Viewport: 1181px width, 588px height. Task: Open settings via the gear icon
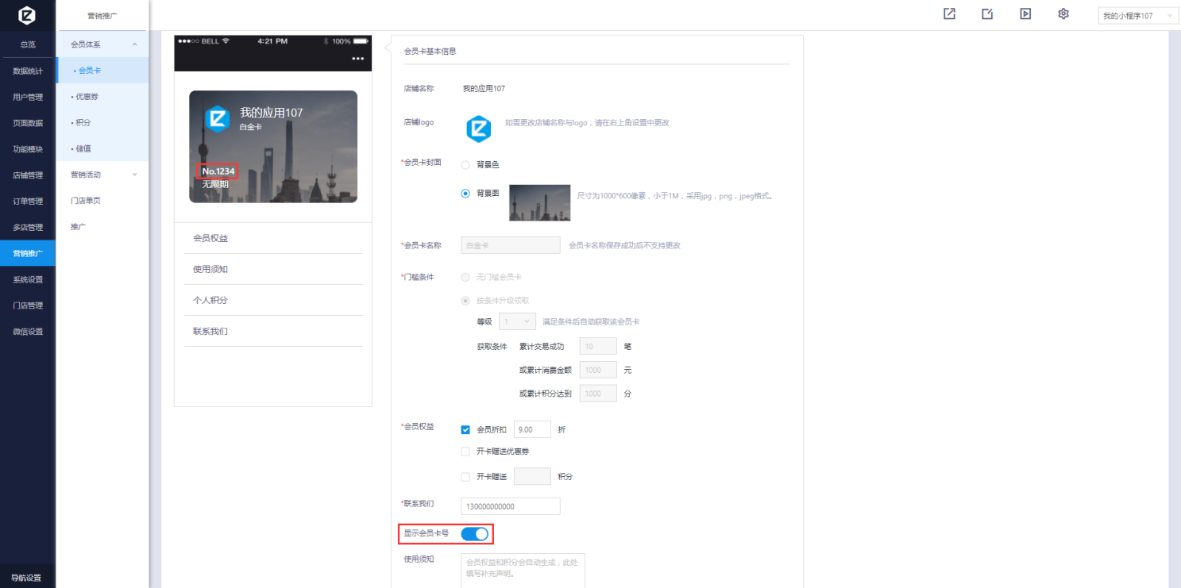click(1063, 13)
